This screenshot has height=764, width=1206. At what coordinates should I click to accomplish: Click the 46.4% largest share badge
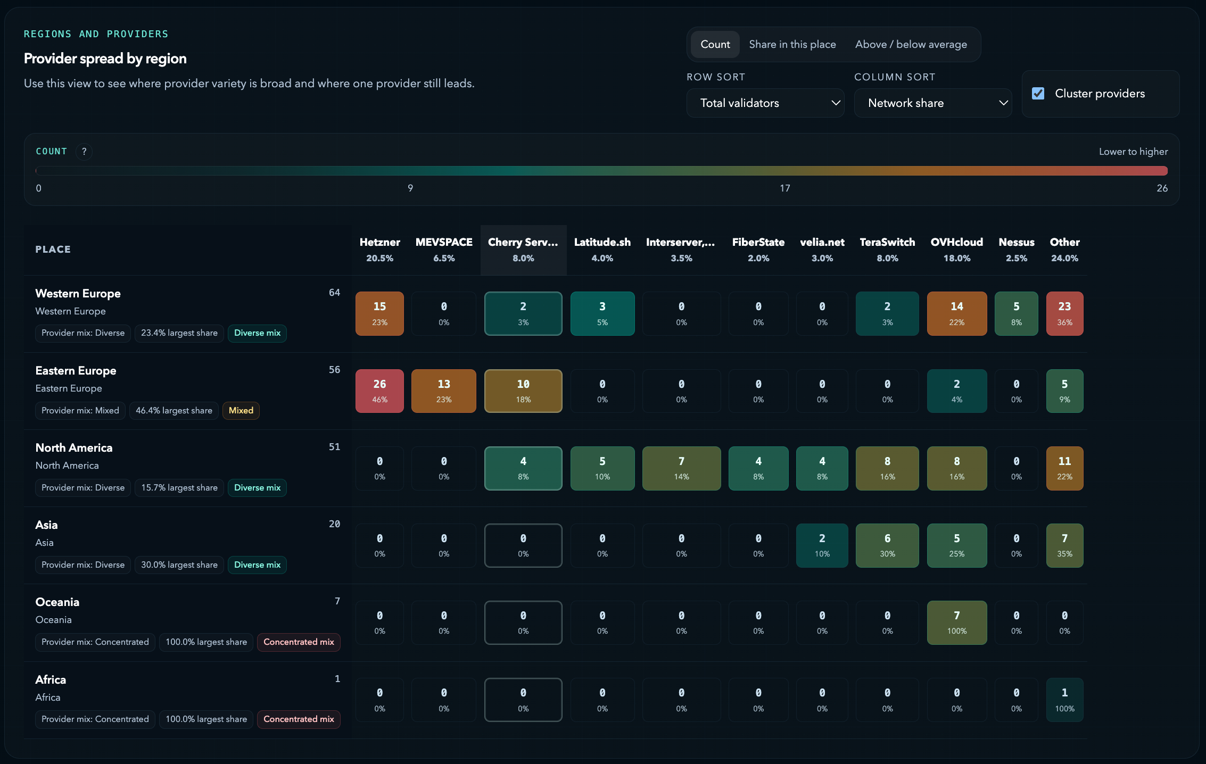pyautogui.click(x=174, y=410)
